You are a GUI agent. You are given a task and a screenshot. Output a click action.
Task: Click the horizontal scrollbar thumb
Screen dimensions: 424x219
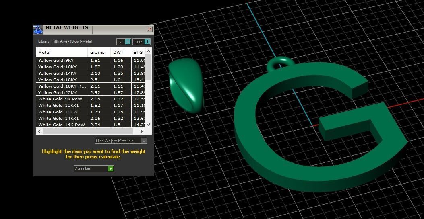coord(88,131)
